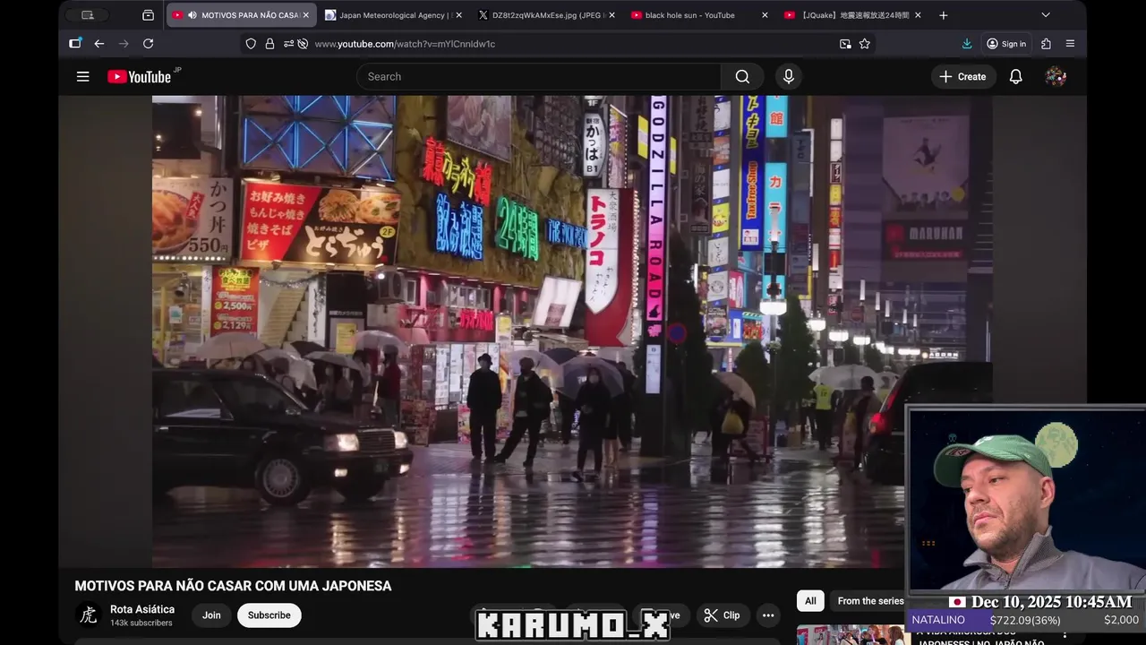The width and height of the screenshot is (1146, 645).
Task: Click the address bar URL
Action: click(405, 44)
